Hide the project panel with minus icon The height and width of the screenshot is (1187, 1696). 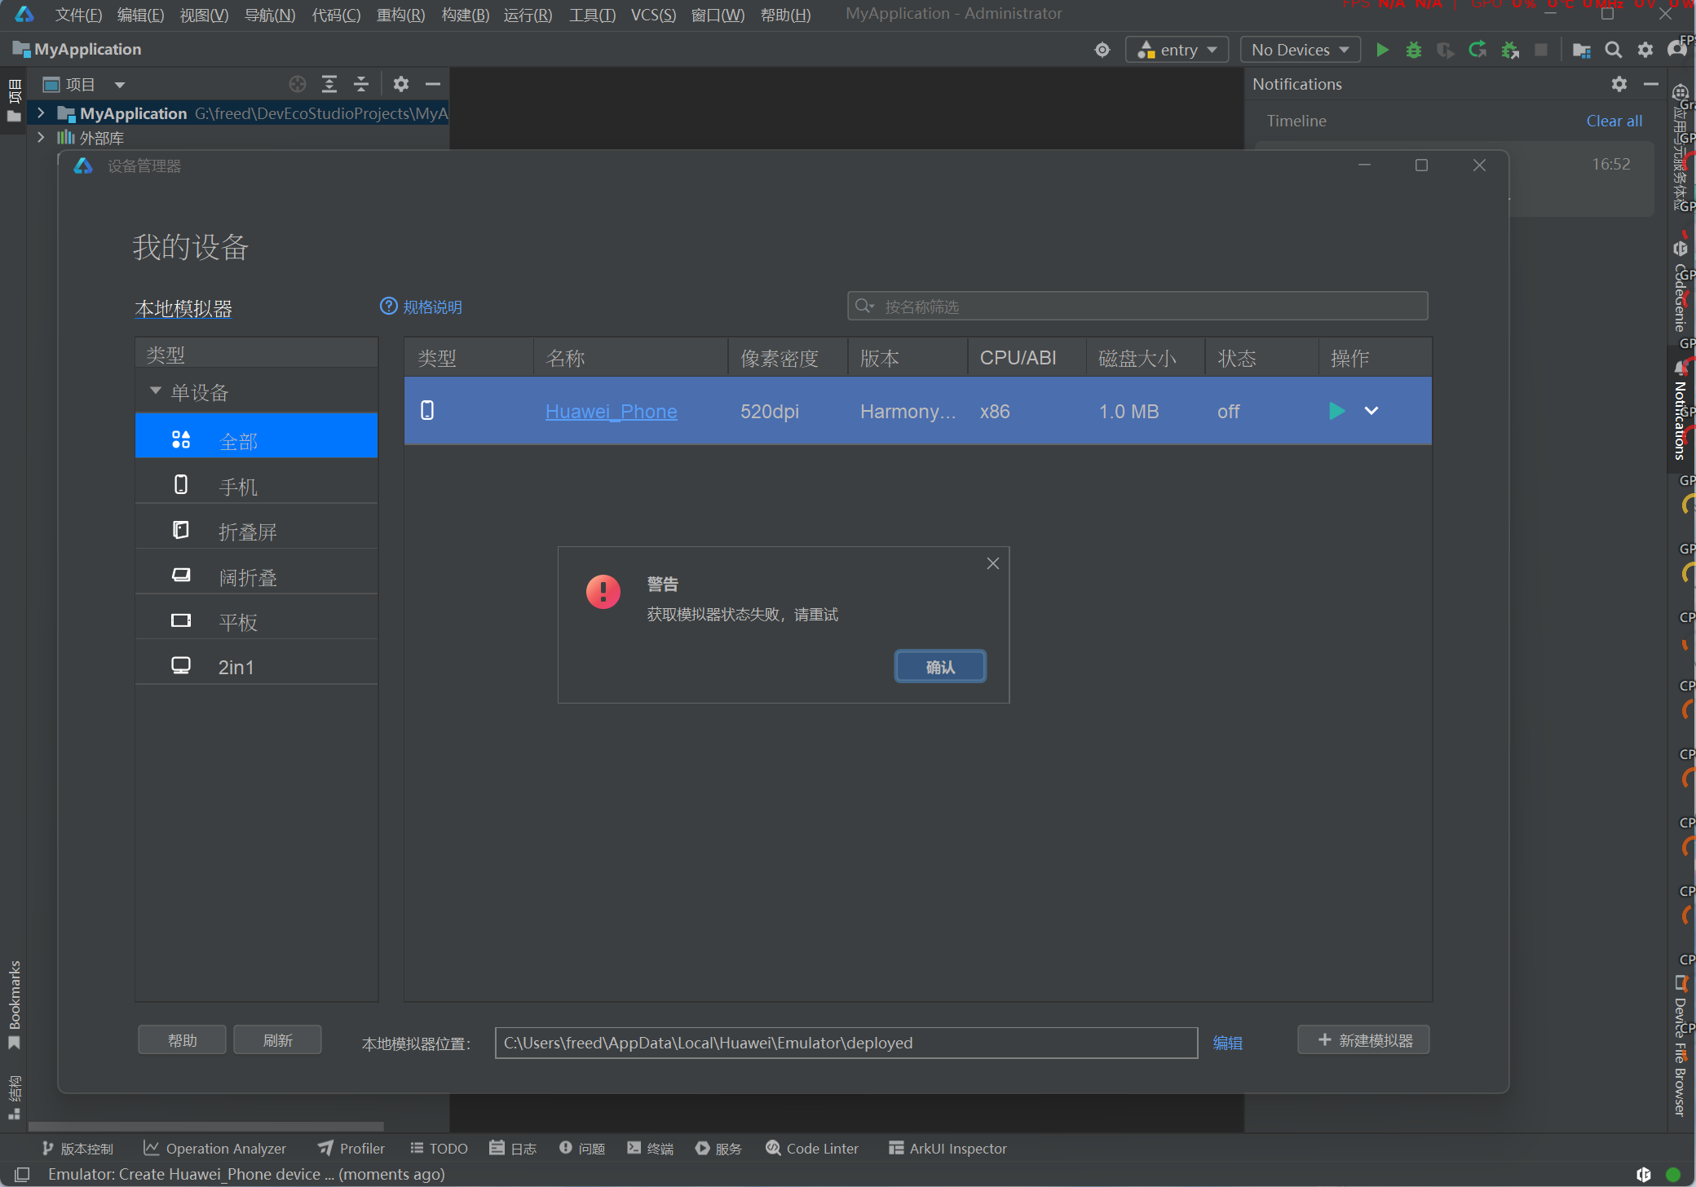pyautogui.click(x=433, y=84)
